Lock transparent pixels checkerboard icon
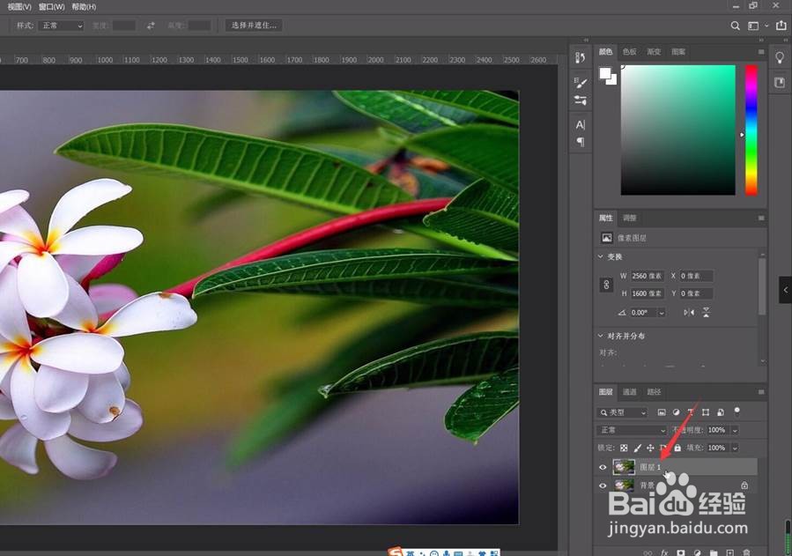The height and width of the screenshot is (556, 792). pyautogui.click(x=624, y=448)
